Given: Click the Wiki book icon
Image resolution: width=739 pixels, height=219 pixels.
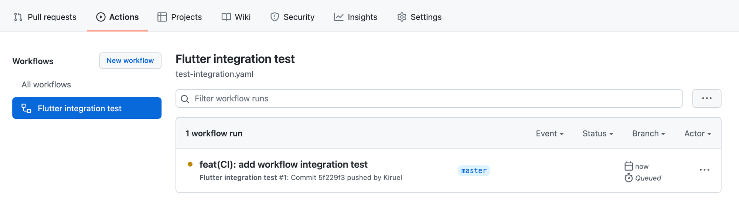Looking at the screenshot, I should 226,17.
